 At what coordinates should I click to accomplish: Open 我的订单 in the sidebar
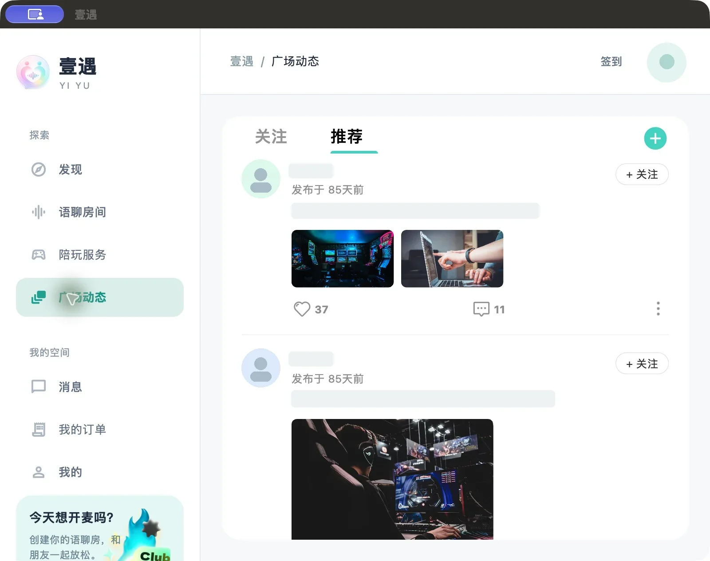[100, 430]
